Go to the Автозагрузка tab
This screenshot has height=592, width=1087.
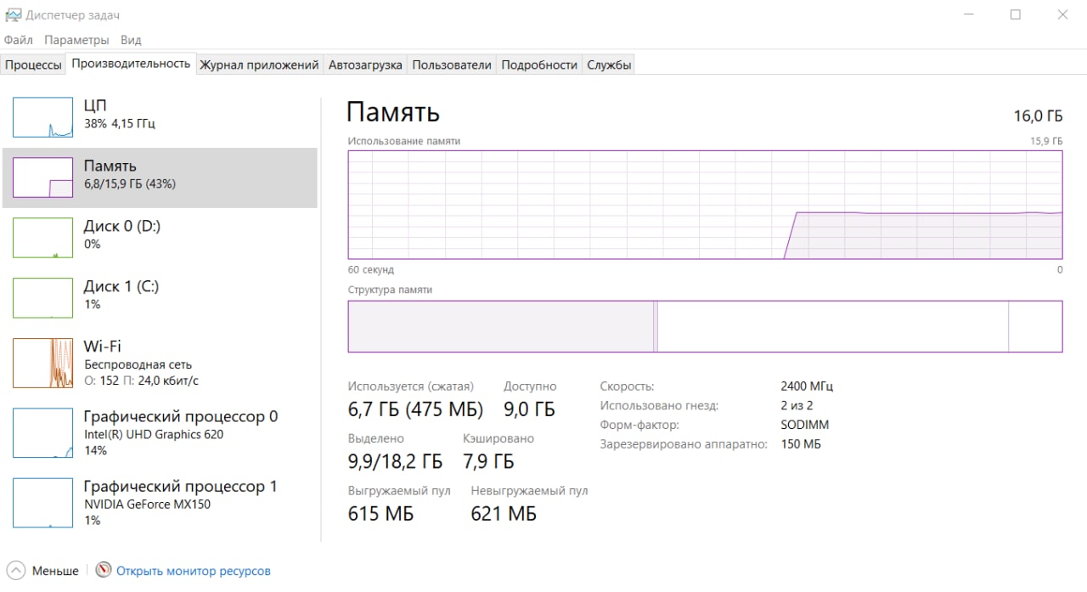(x=365, y=65)
